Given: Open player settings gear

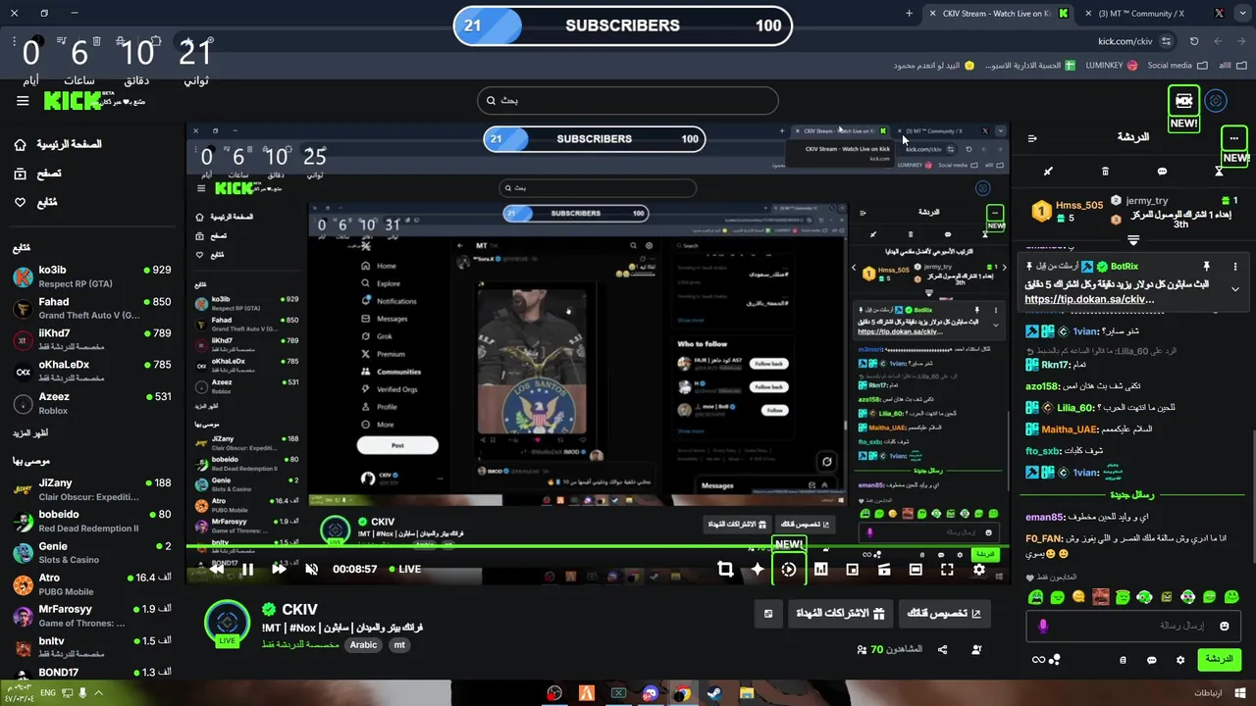Looking at the screenshot, I should (978, 569).
